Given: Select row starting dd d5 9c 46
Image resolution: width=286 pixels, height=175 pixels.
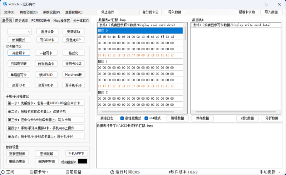Looking at the screenshot, I should (140, 37).
